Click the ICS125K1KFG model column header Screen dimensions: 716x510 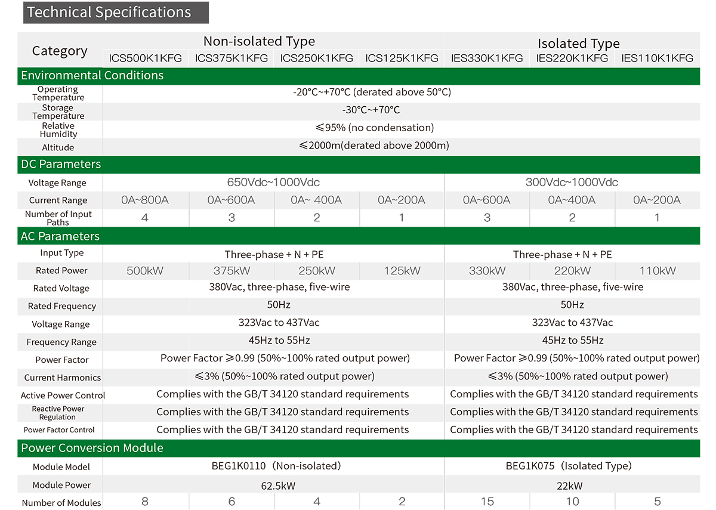402,58
